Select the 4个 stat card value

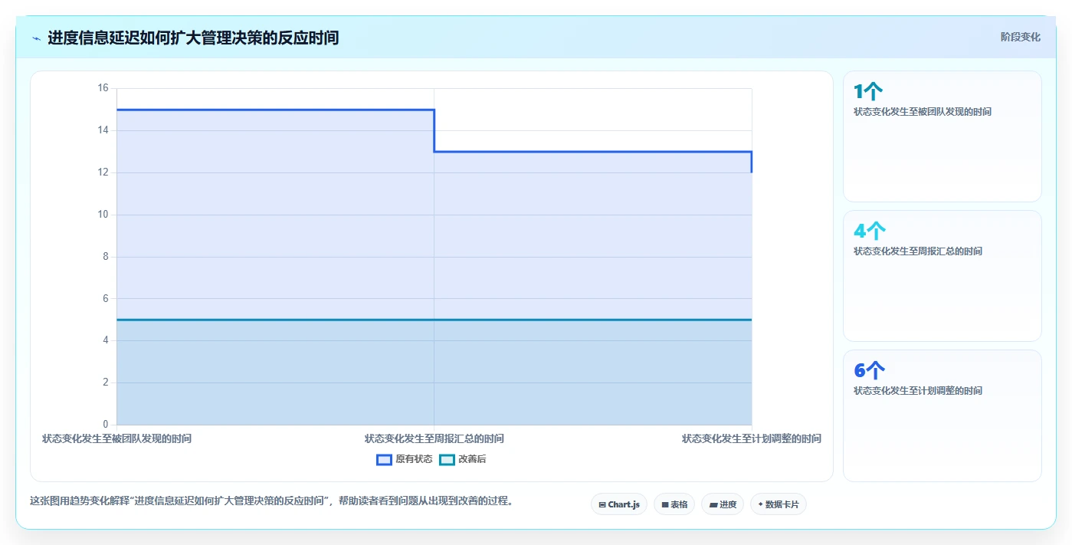[x=870, y=231]
